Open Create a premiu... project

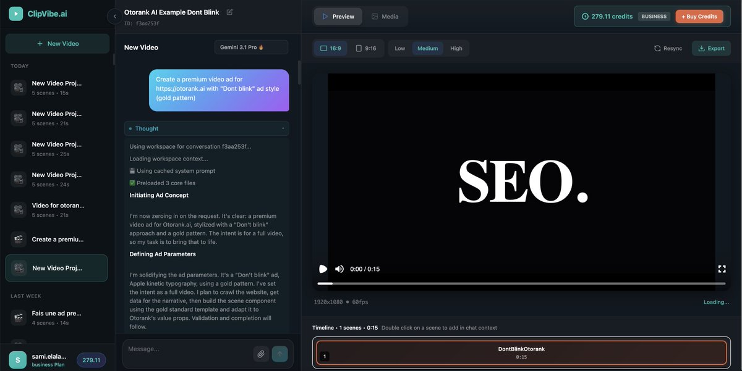[58, 240]
